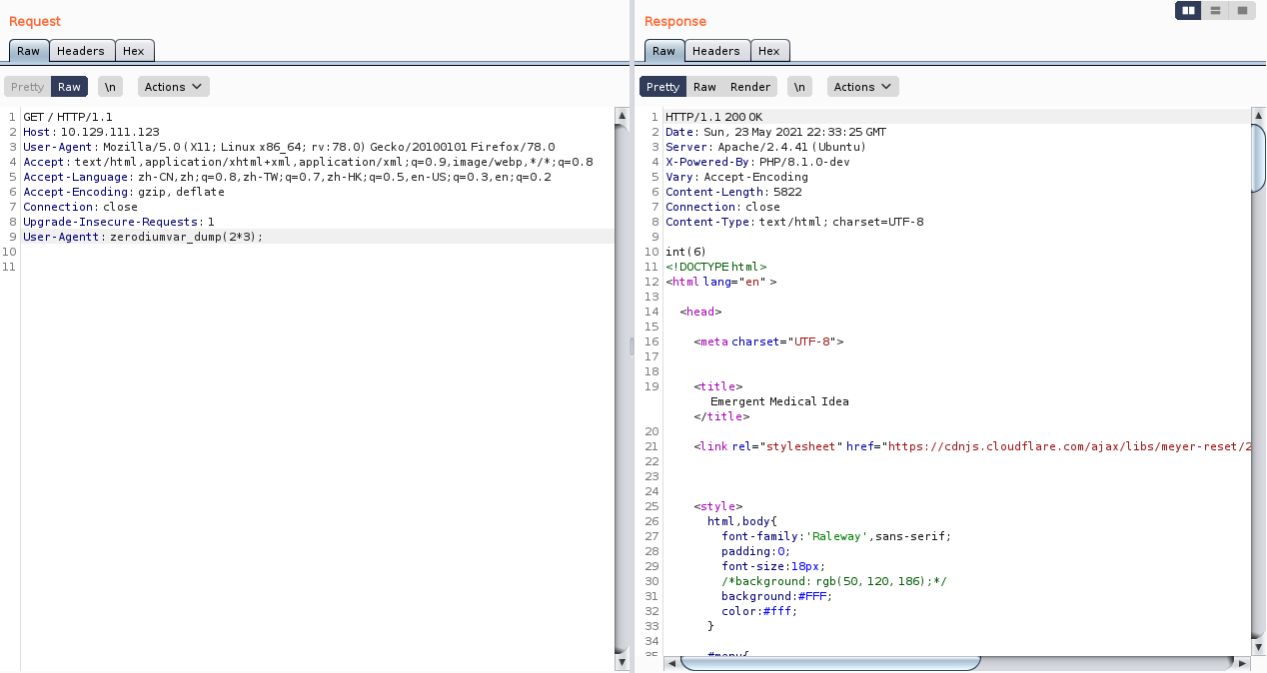Viewport: 1267px width, 673px height.
Task: Click 'Connection: close' in the Request
Action: point(81,207)
